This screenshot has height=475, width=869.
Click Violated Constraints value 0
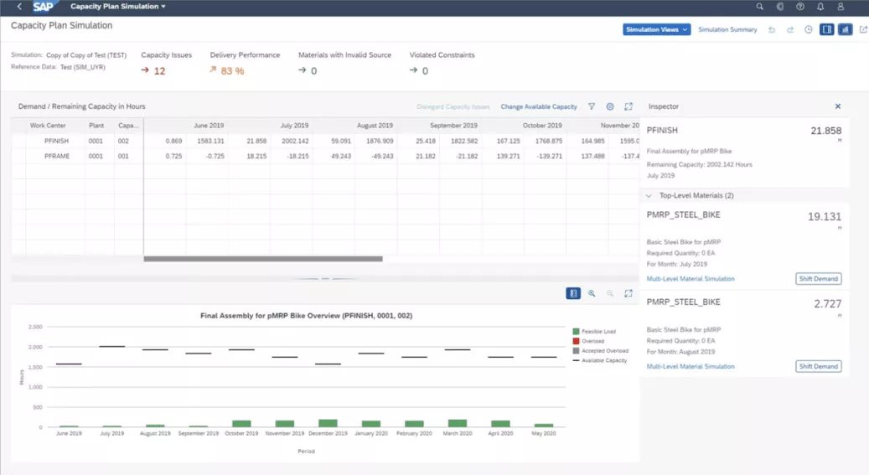point(425,71)
